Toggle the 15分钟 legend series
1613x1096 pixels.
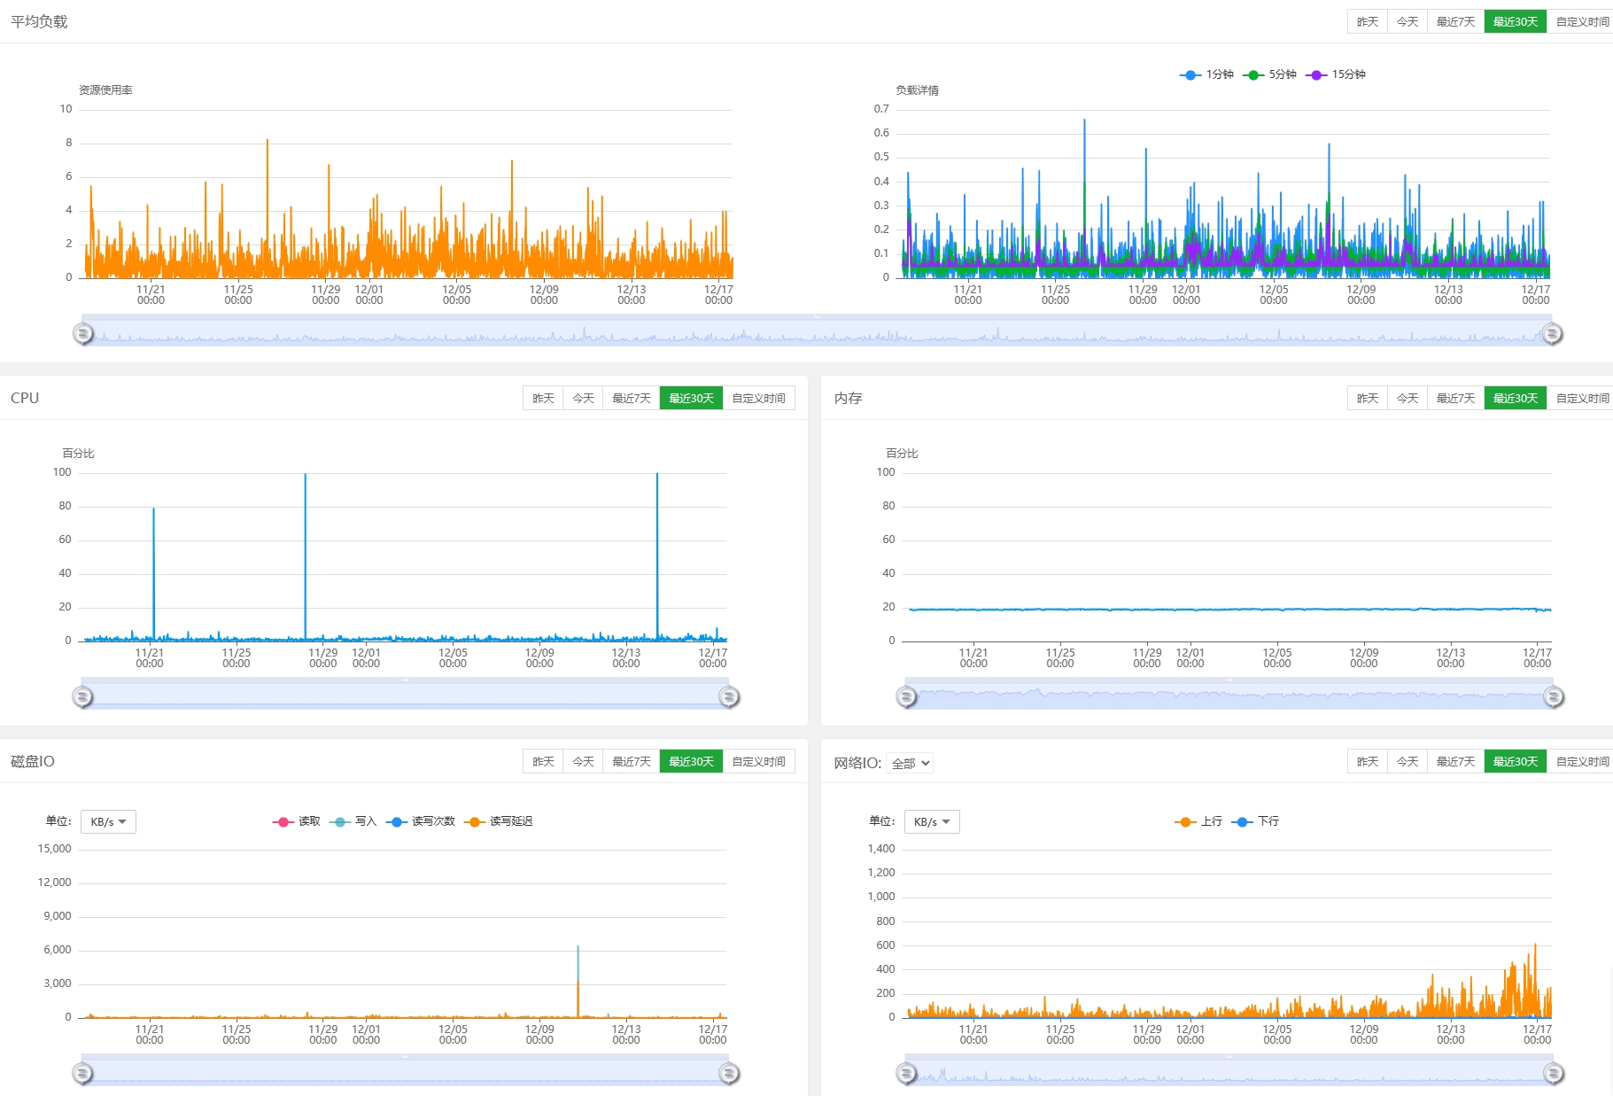(x=1336, y=74)
